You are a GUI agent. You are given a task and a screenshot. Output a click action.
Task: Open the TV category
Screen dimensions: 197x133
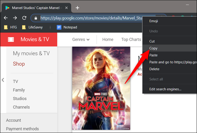(15, 82)
